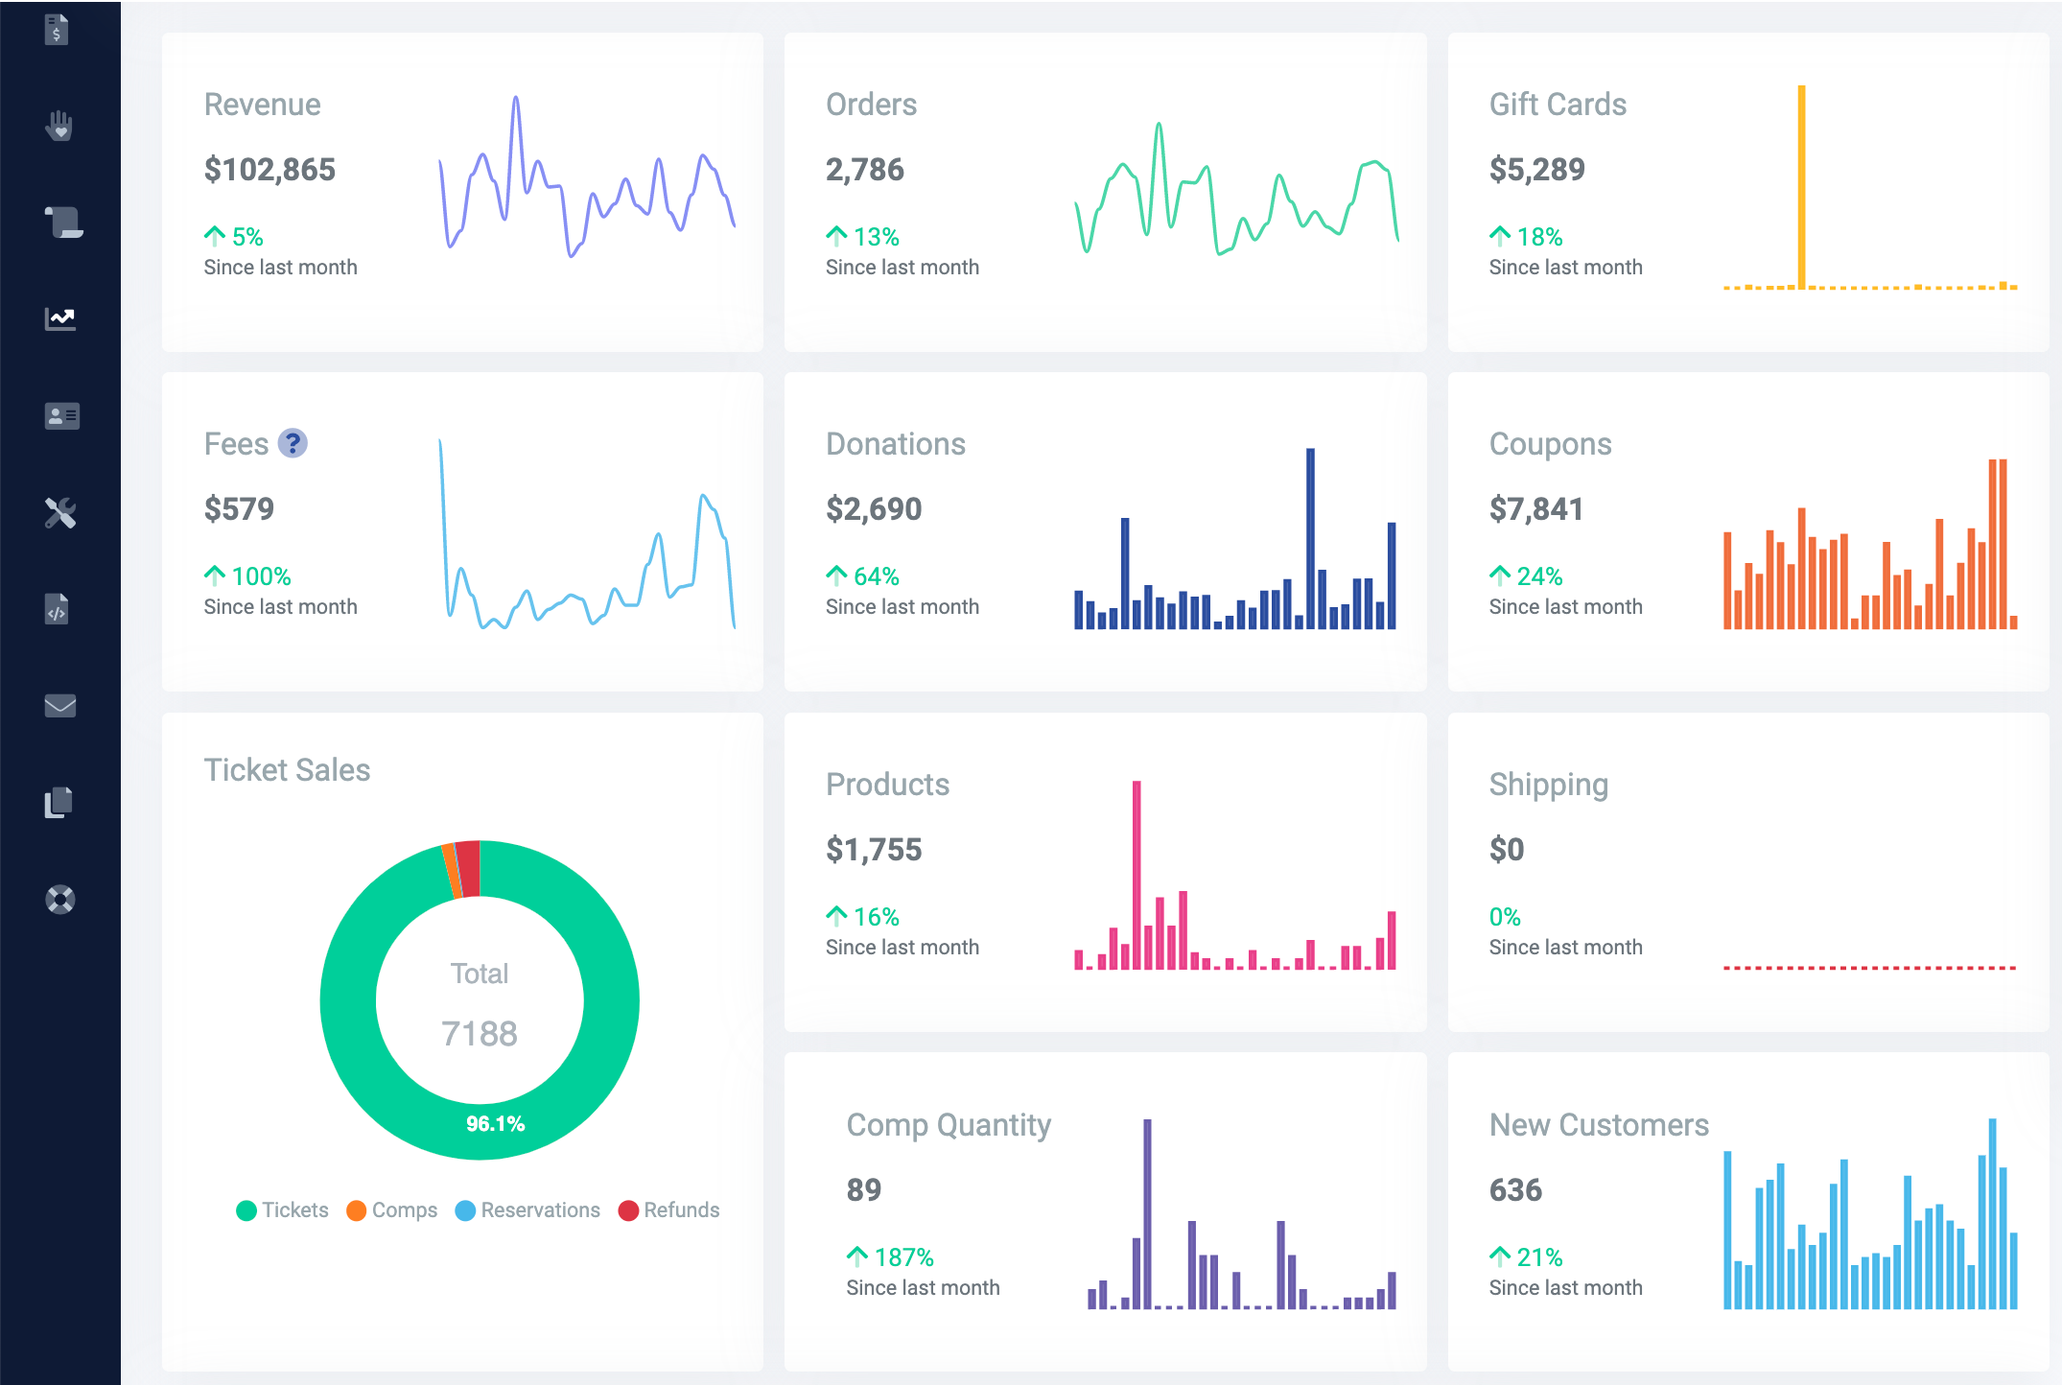Click the contact ID card sidebar icon

[61, 415]
